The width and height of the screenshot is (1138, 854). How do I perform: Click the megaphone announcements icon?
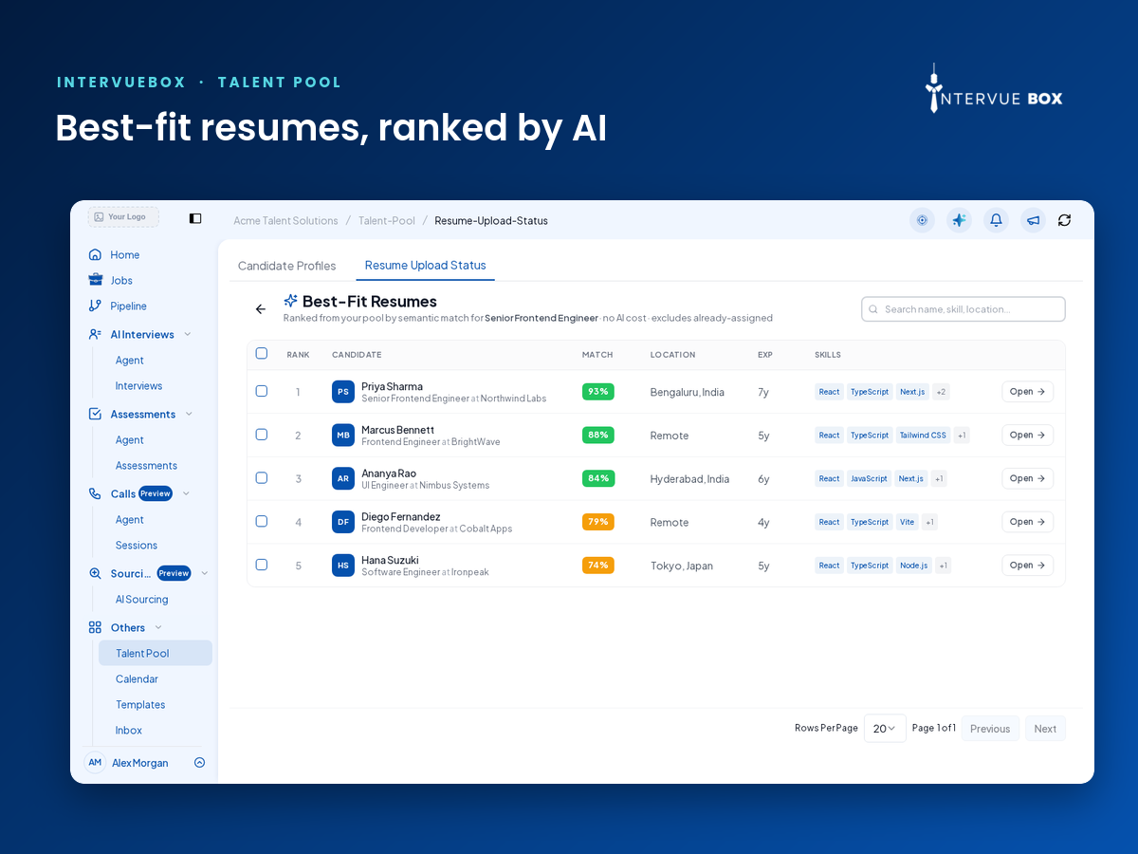pos(1033,220)
